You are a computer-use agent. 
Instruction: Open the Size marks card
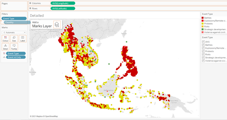coord(14,39)
